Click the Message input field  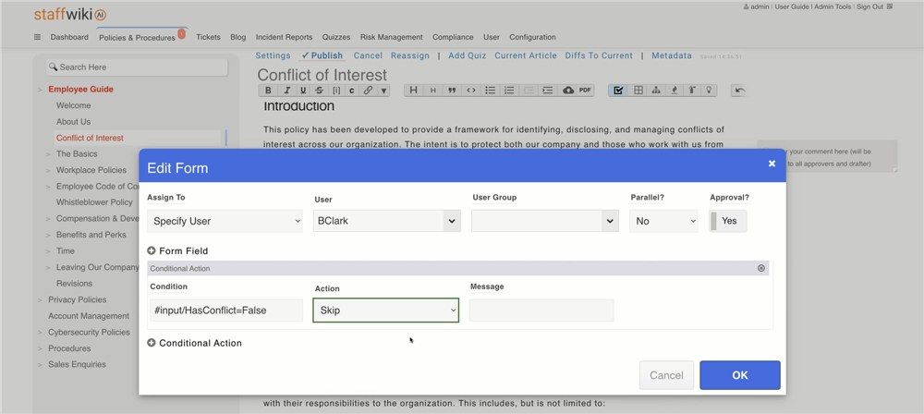pyautogui.click(x=541, y=310)
